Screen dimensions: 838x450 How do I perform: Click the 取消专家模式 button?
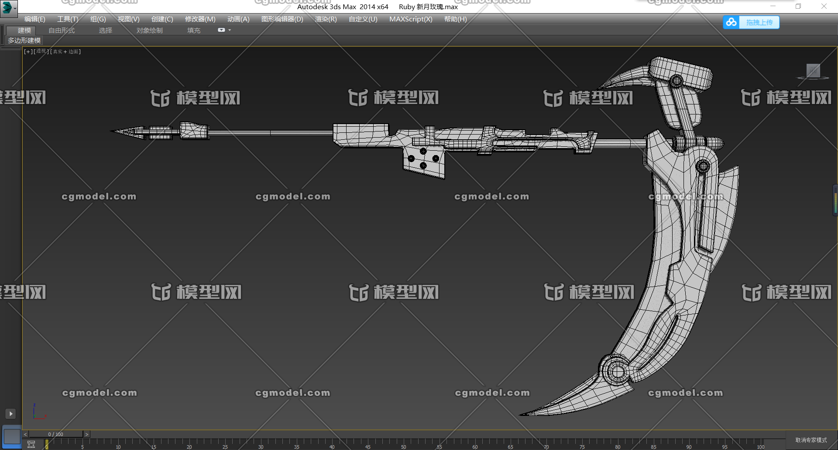coord(811,440)
